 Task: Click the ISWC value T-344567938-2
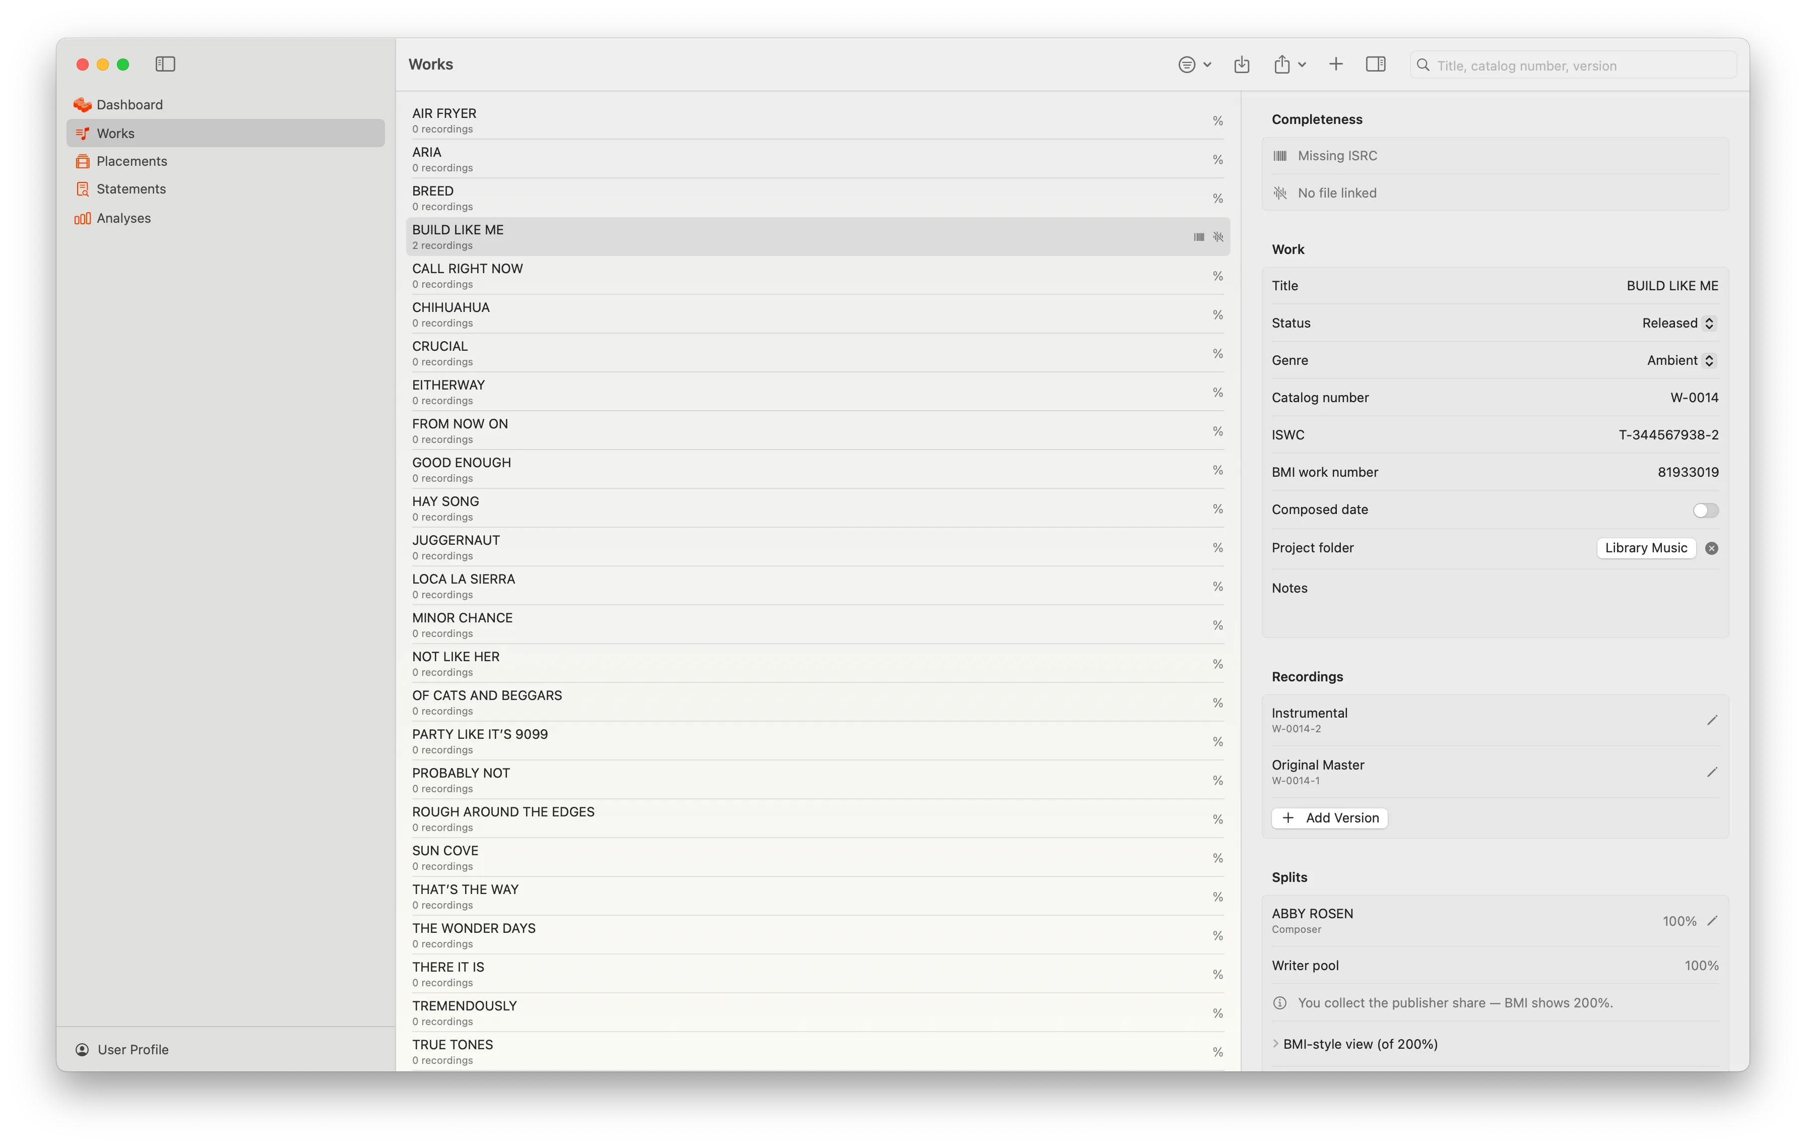[1668, 435]
